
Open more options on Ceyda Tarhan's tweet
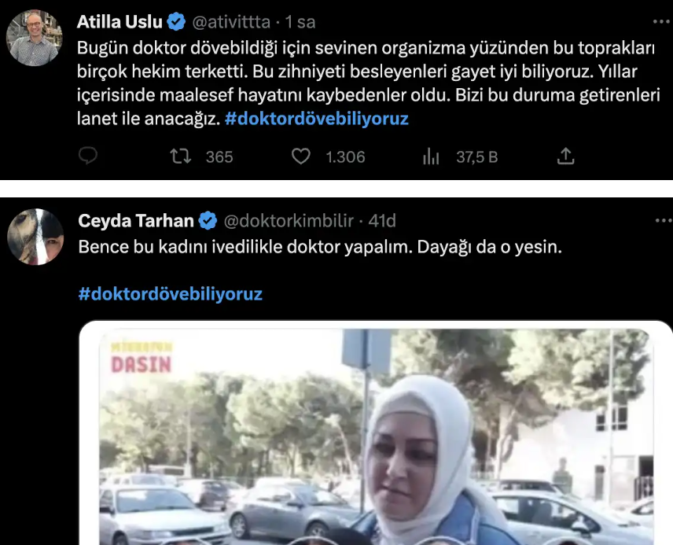click(x=664, y=221)
